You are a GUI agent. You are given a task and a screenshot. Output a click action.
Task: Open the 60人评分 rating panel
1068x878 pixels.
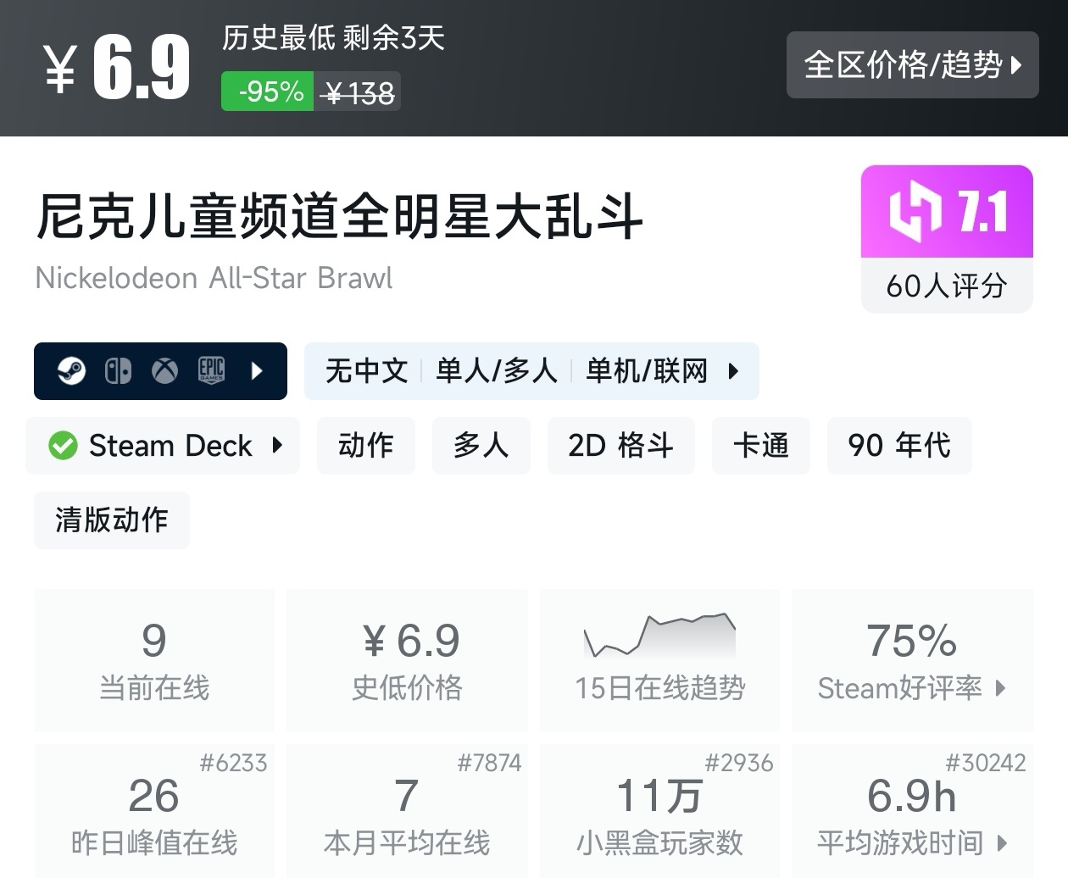point(946,286)
